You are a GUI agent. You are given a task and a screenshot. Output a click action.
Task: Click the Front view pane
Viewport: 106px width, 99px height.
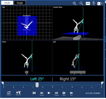point(27,57)
